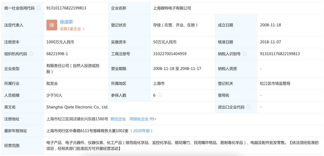Select business registration number 310227001404959

(x=170, y=54)
